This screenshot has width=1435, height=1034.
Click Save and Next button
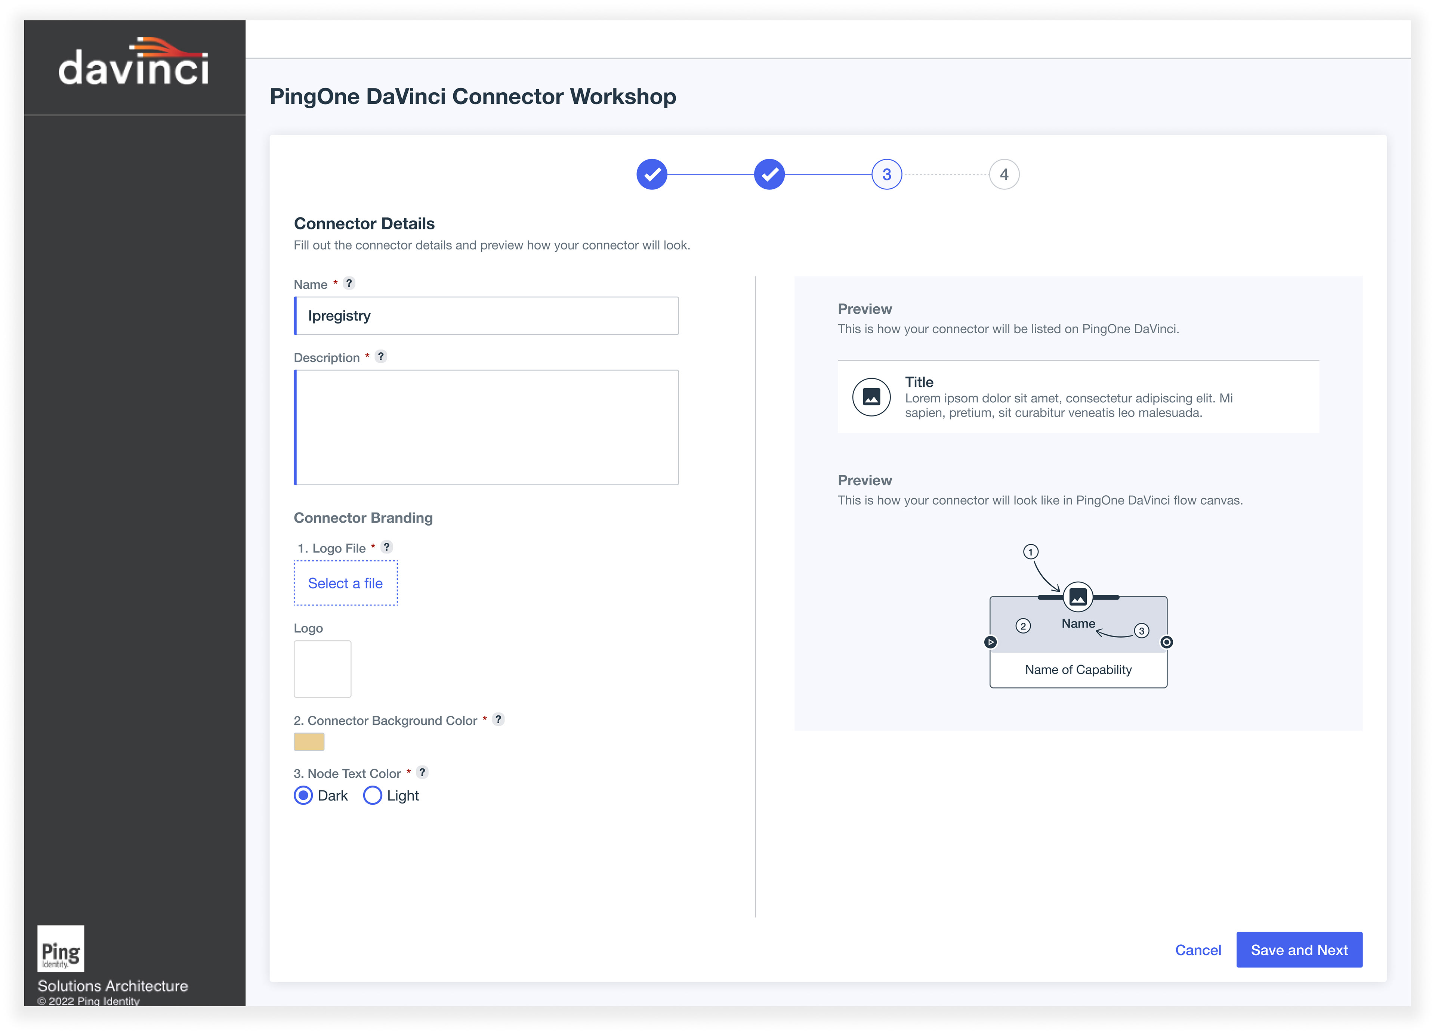click(1299, 950)
